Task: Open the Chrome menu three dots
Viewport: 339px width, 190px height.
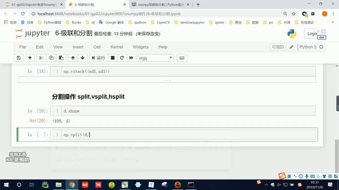Action: pyautogui.click(x=333, y=14)
